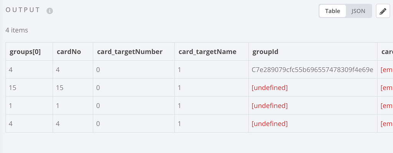
Task: Switch output view to Table
Action: pyautogui.click(x=332, y=11)
